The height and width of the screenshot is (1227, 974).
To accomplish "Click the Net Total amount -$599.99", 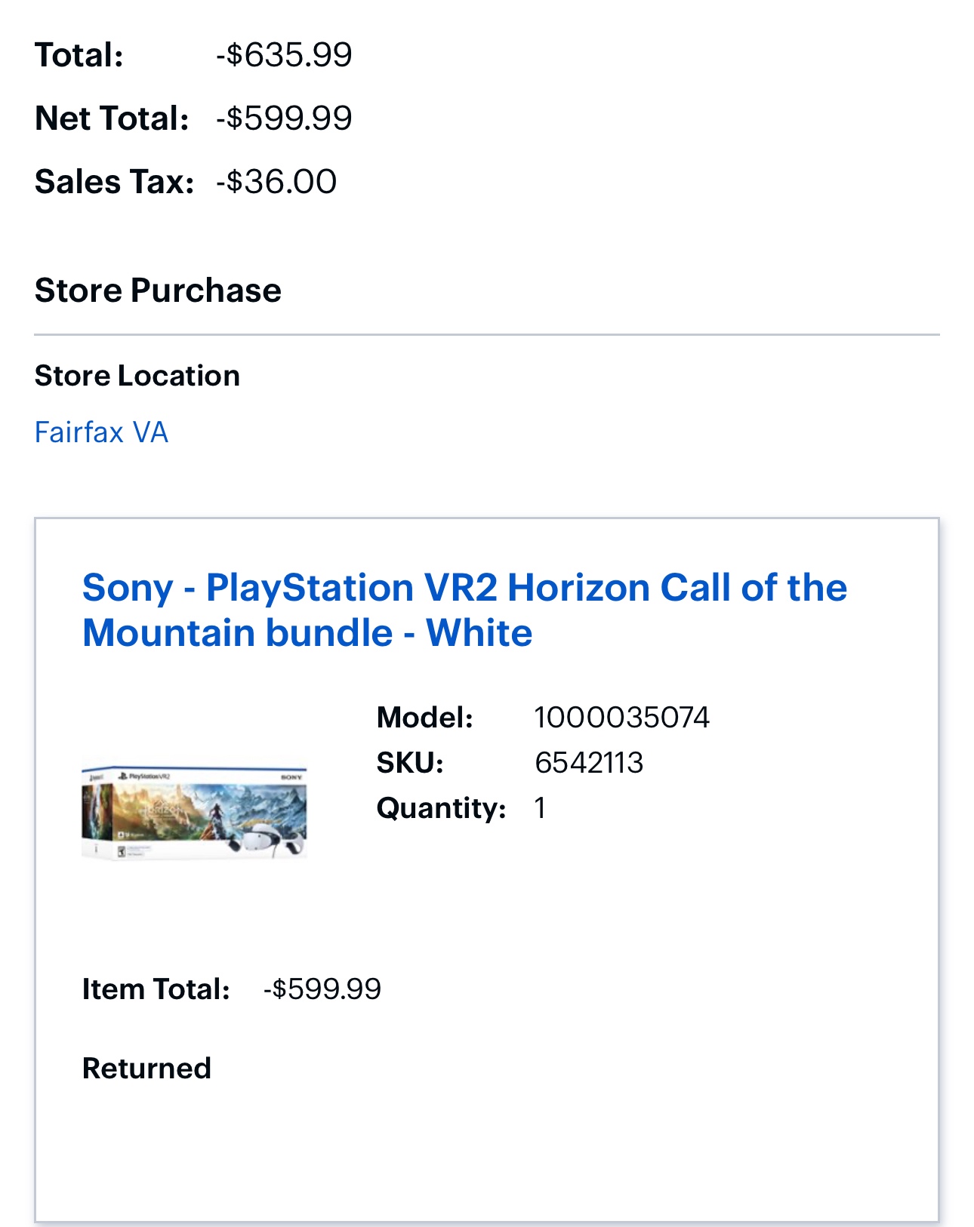I will (284, 118).
